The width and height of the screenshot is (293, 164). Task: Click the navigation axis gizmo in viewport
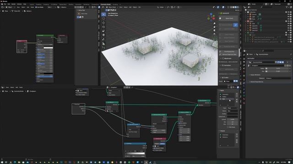pyautogui.click(x=211, y=17)
